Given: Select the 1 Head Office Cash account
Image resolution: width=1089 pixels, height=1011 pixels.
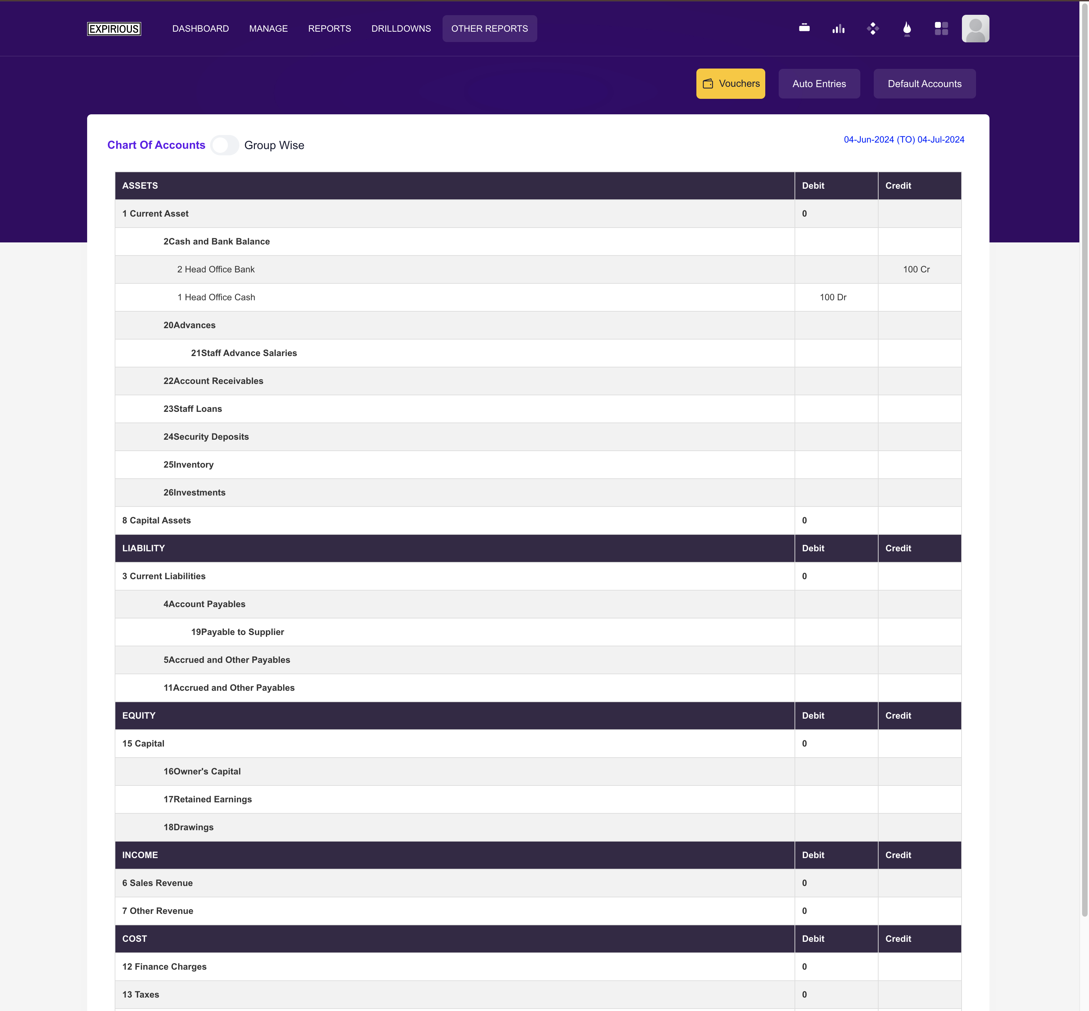Looking at the screenshot, I should click(x=538, y=297).
